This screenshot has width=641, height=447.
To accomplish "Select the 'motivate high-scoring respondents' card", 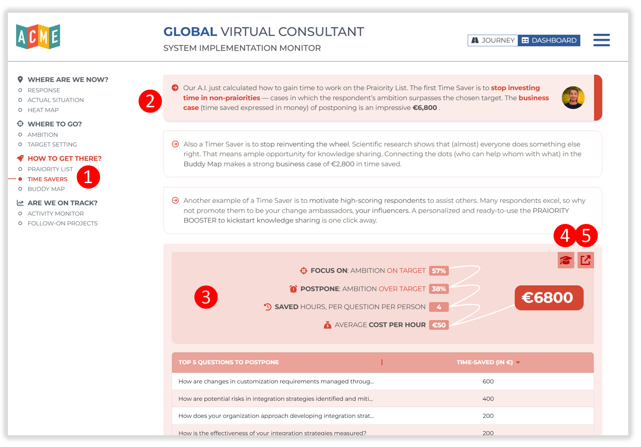I will click(383, 210).
